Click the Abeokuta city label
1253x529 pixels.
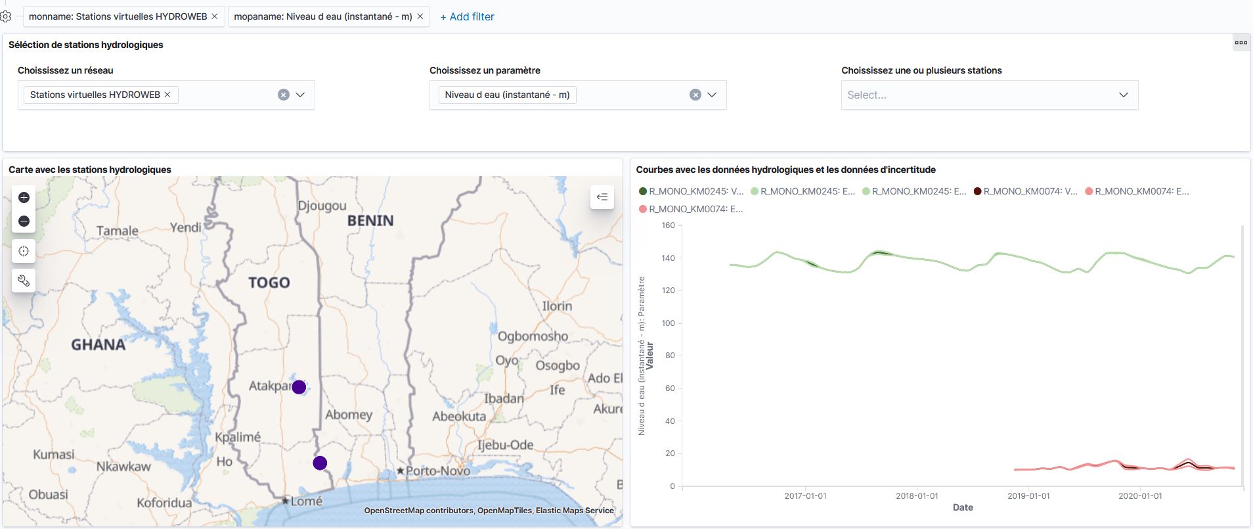click(459, 417)
